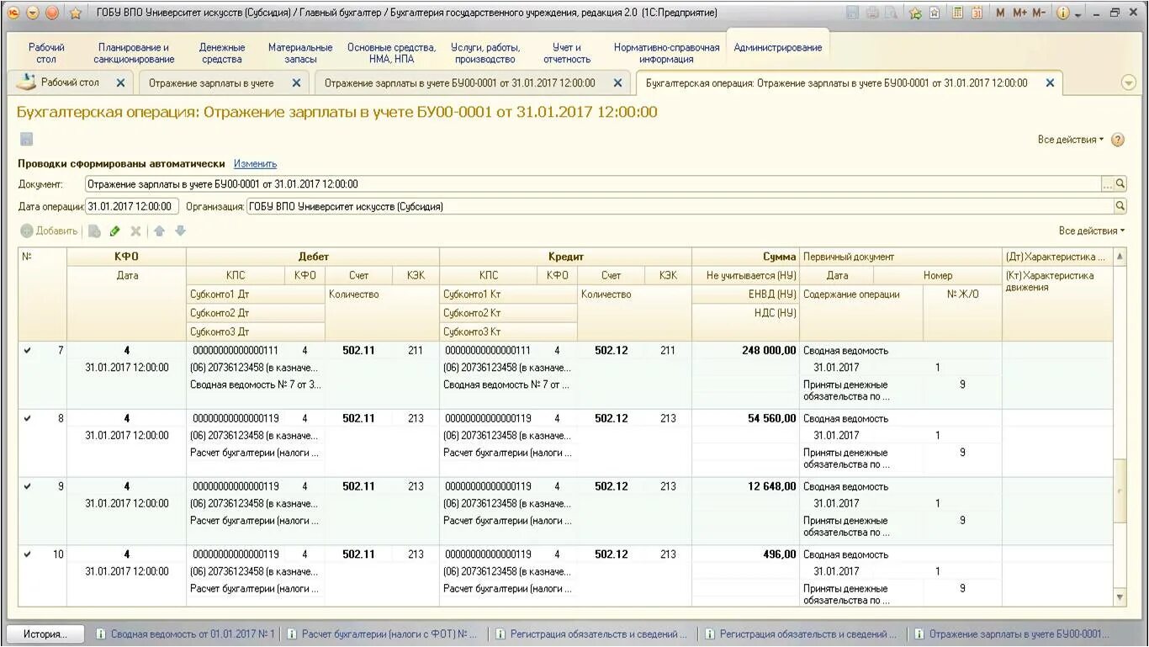
Task: Open the tab list round dropdown button
Action: [1129, 82]
